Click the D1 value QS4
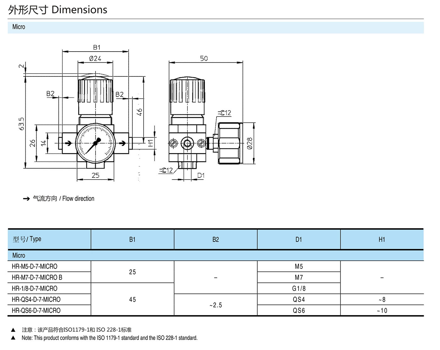The height and width of the screenshot is (350, 440). 299,299
